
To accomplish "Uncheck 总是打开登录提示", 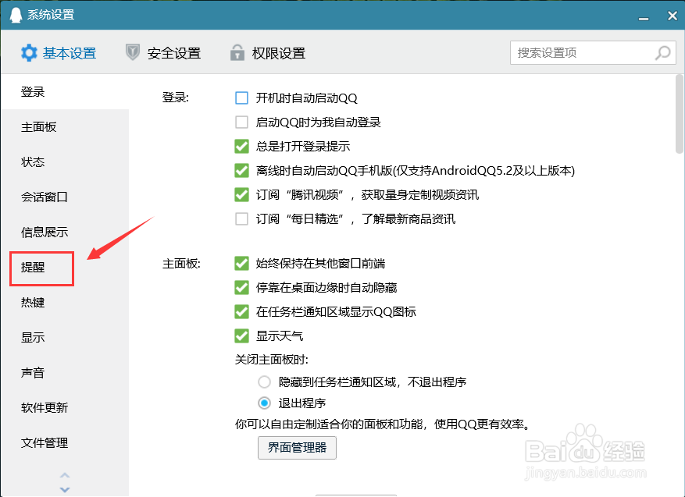I will coord(241,146).
